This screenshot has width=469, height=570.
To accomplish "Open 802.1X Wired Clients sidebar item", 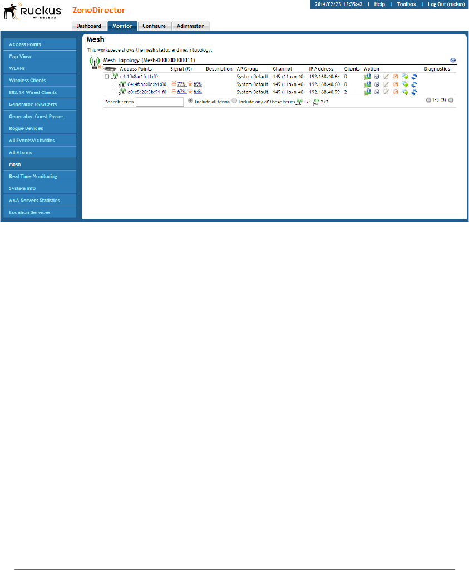I will tap(40, 92).
